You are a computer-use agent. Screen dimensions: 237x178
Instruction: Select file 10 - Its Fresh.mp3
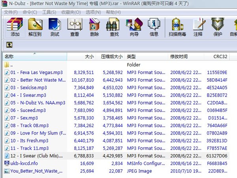tap(29, 140)
